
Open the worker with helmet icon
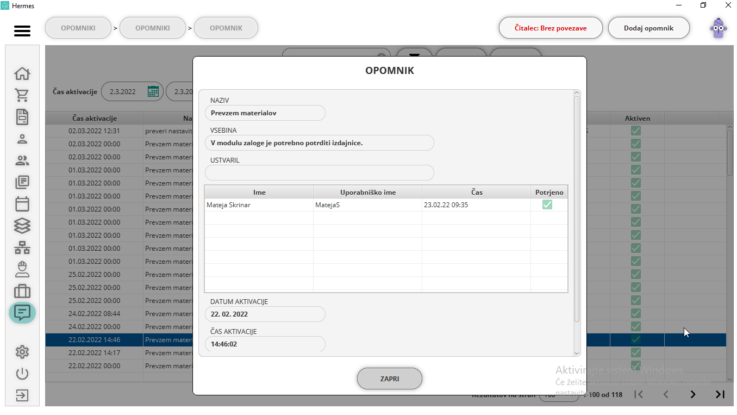[22, 269]
